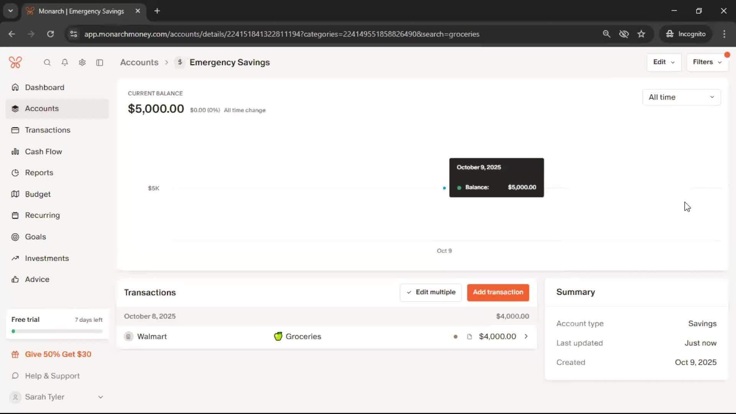The width and height of the screenshot is (736, 414).
Task: Click the attachment icon on Walmart transaction
Action: (469, 337)
